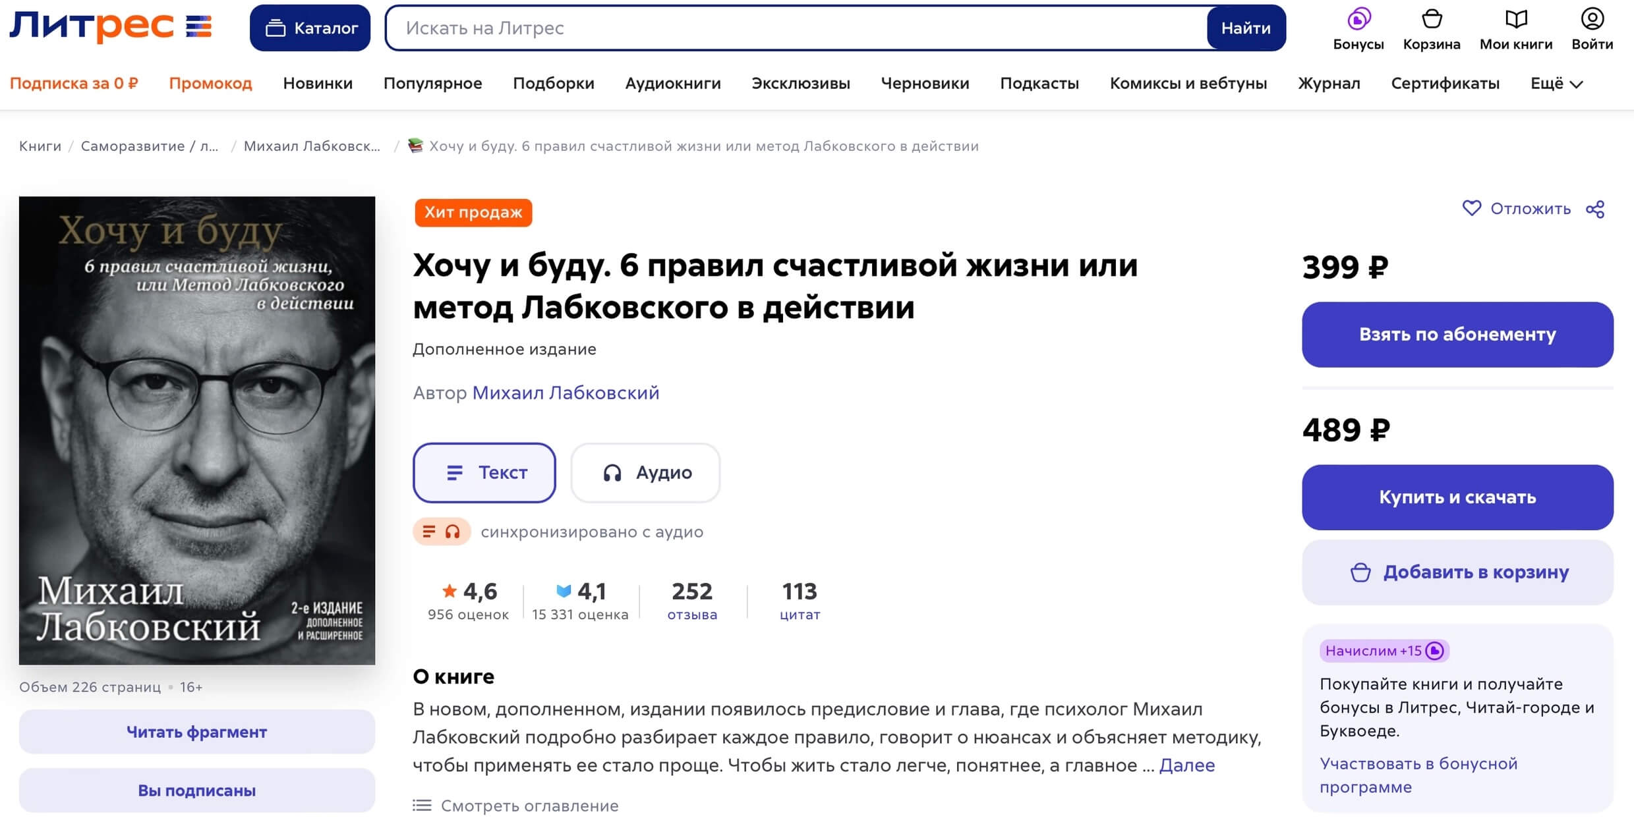Open Сертификаты section
1634x830 pixels.
[1445, 84]
